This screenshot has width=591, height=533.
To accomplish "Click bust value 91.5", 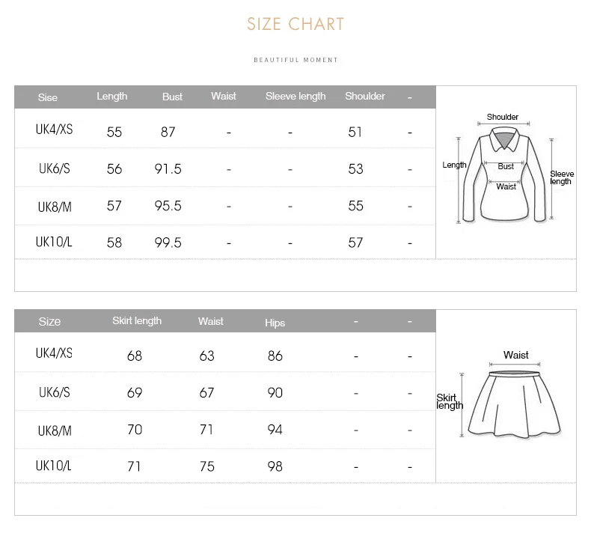I will (x=168, y=169).
